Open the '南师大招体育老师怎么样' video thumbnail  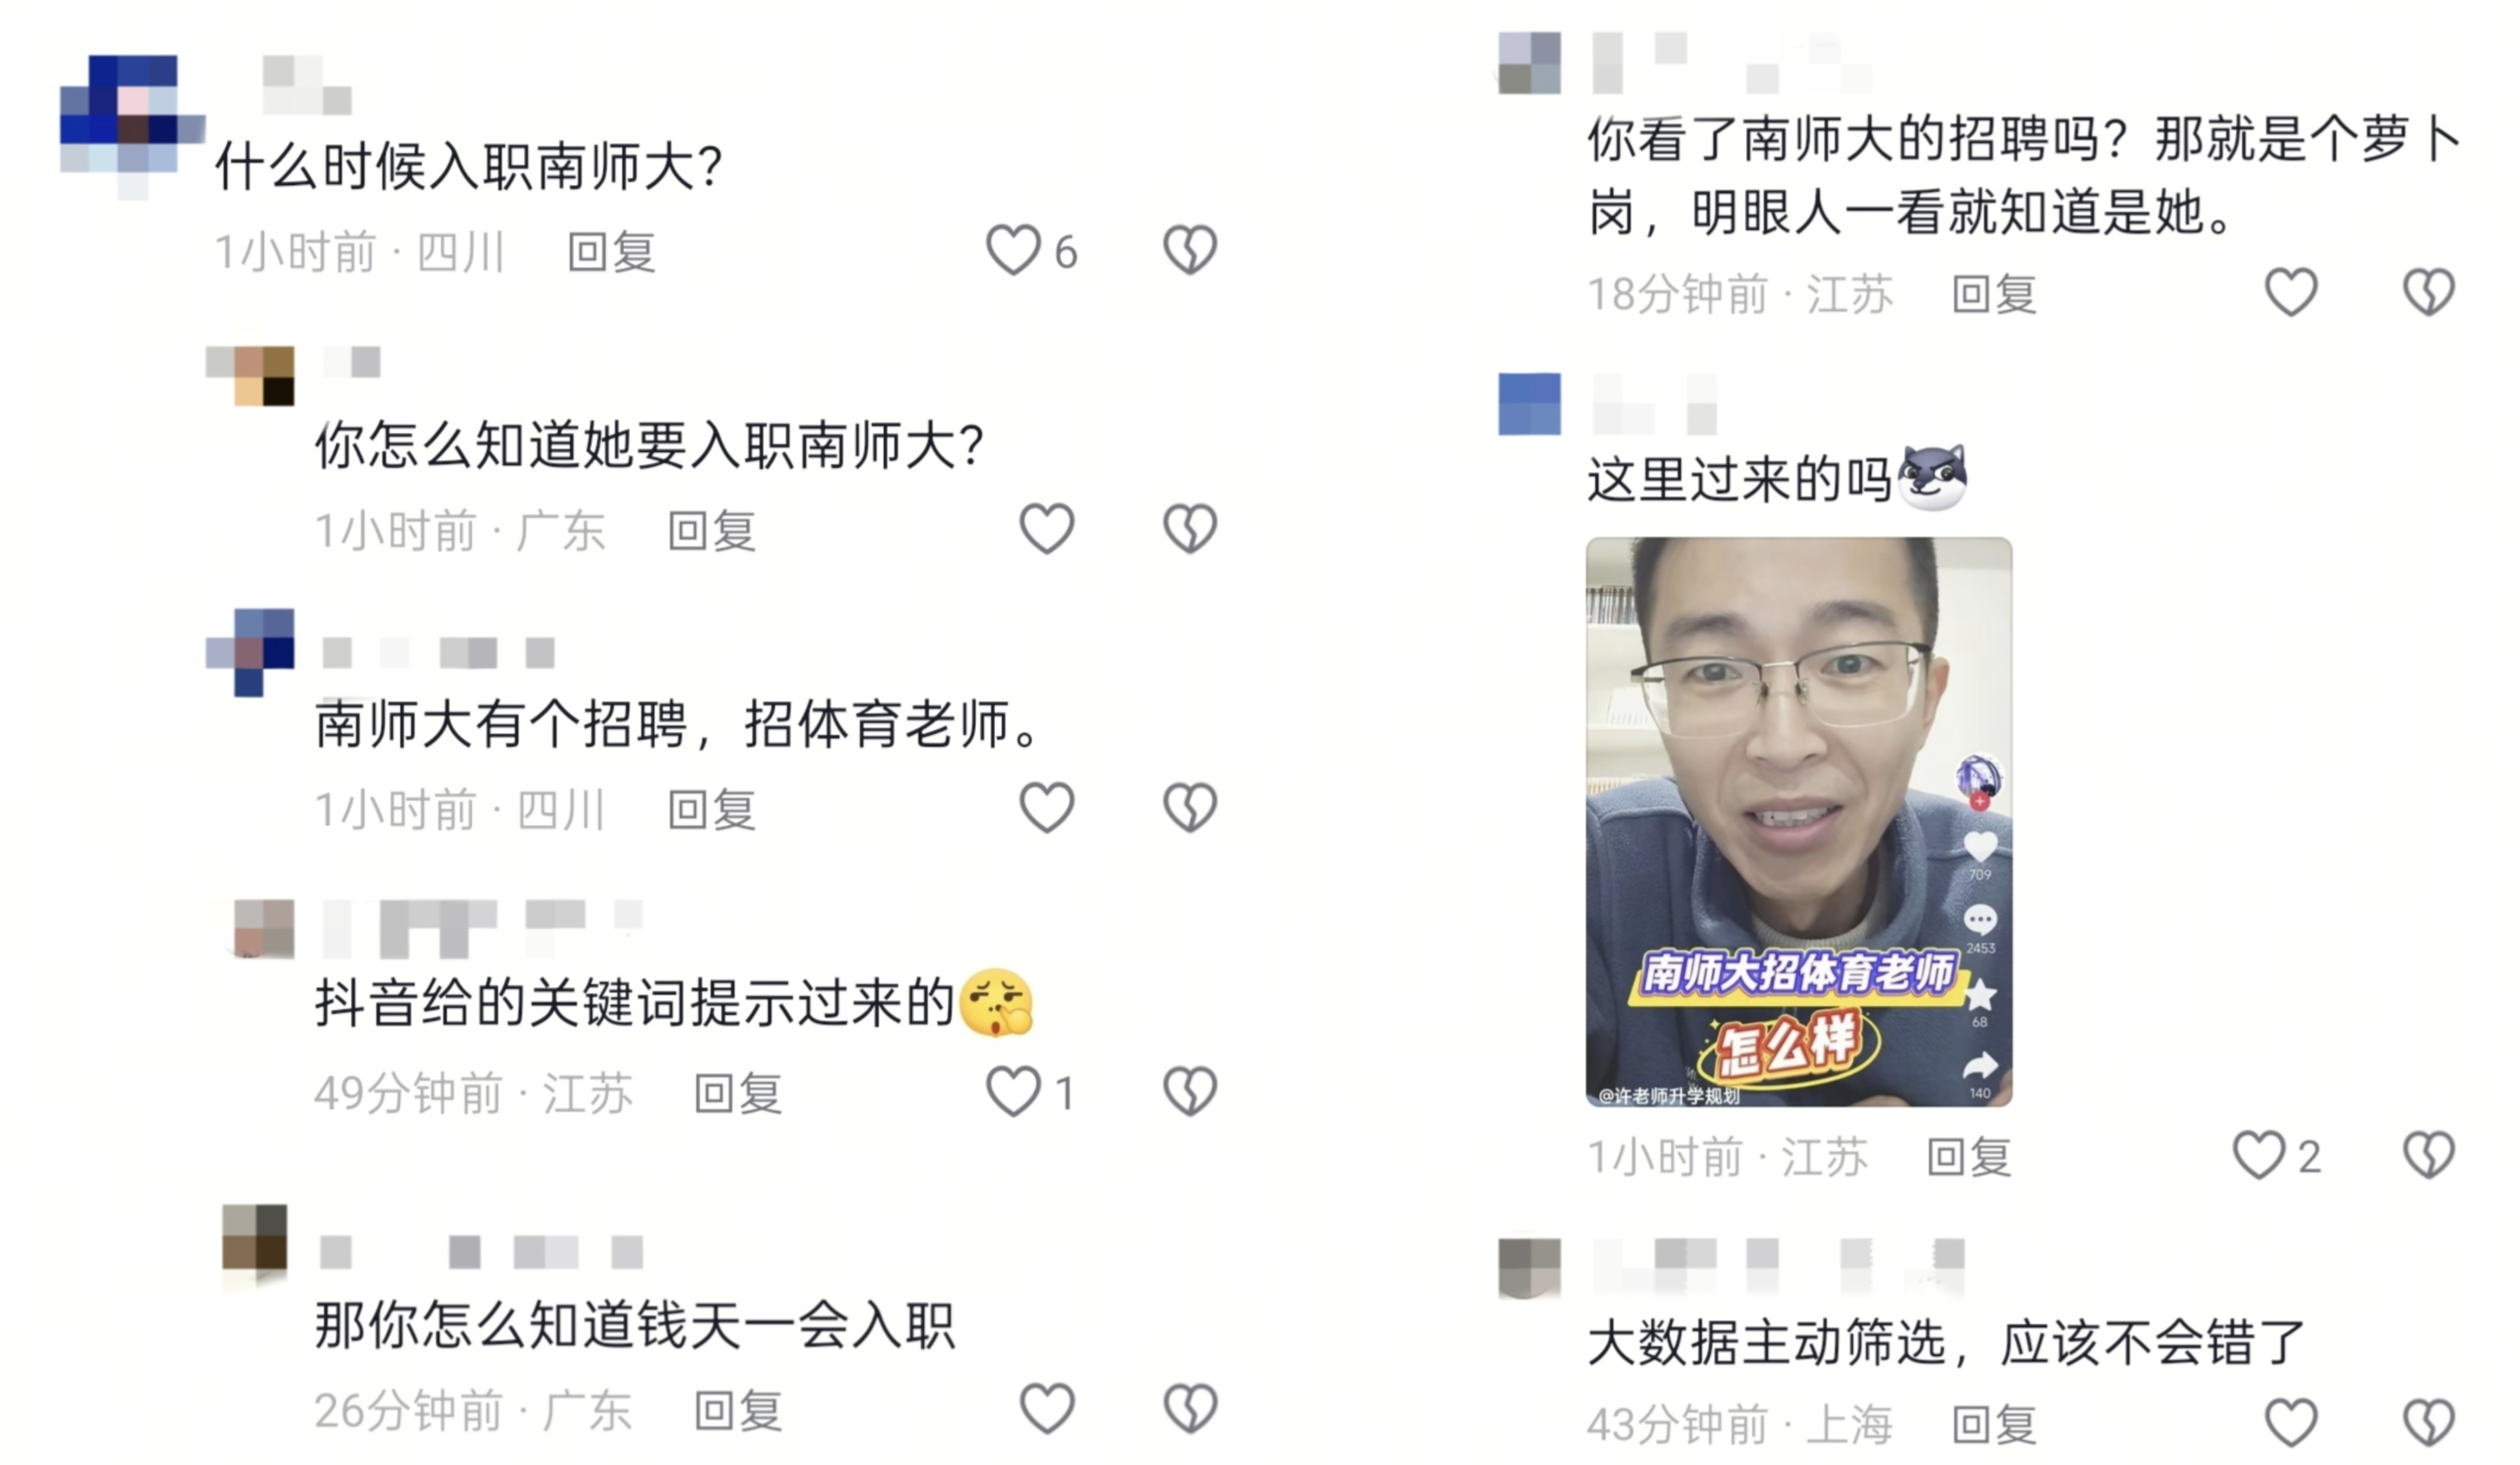pos(1798,821)
